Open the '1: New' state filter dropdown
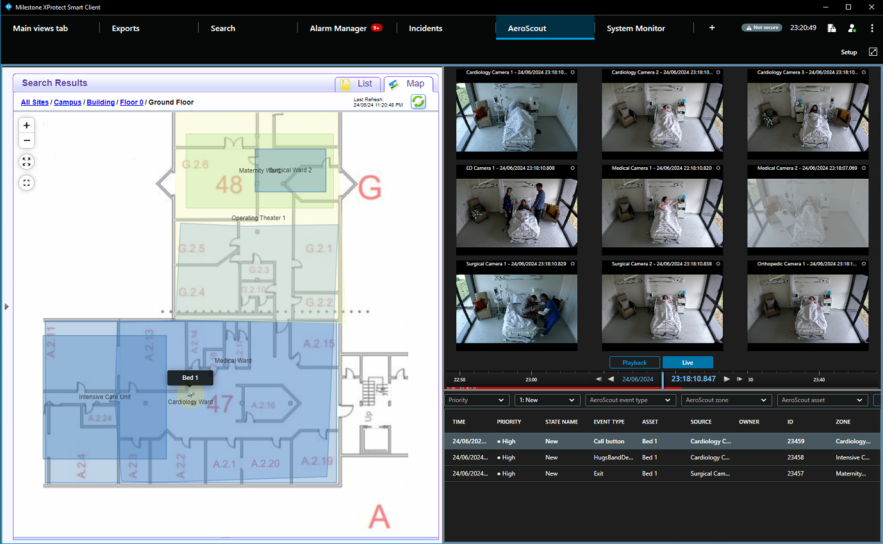 [x=547, y=400]
